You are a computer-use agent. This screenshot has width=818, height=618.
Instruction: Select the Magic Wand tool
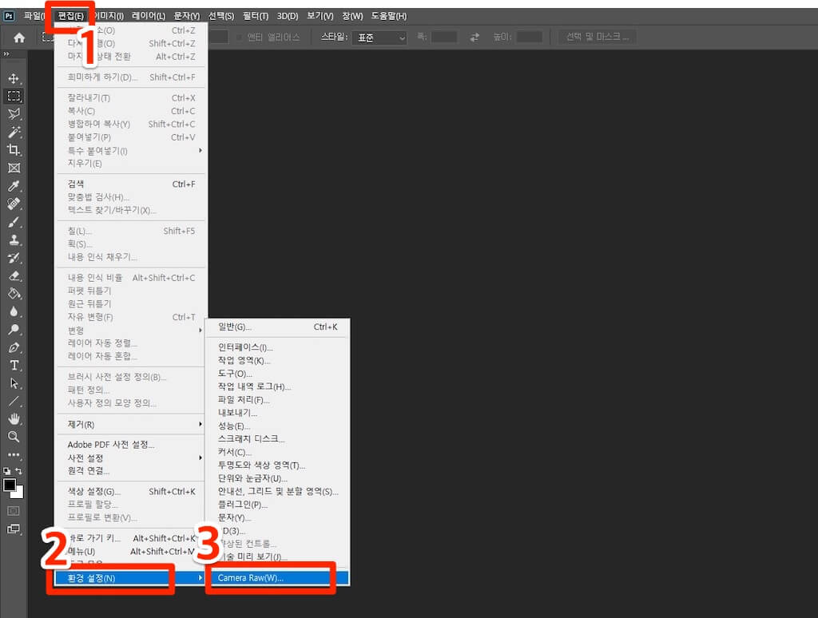coord(14,132)
